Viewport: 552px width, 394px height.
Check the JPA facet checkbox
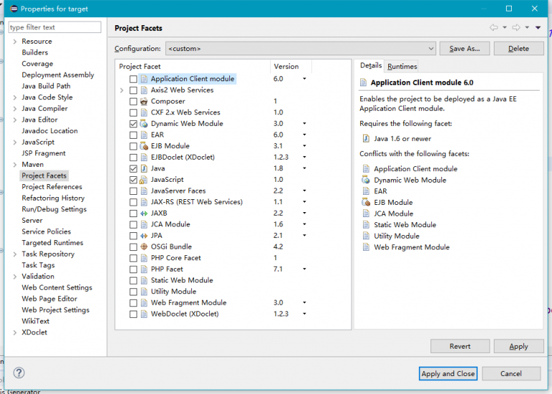coord(133,236)
